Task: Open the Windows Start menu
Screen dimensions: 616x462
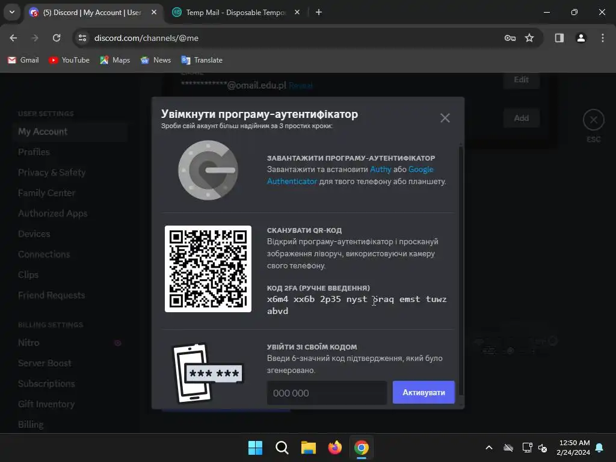Action: [255, 448]
